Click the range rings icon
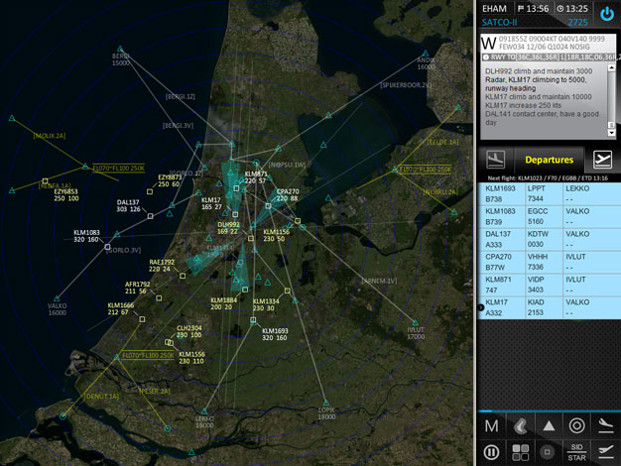Viewport: 621px width, 466px height. click(576, 426)
